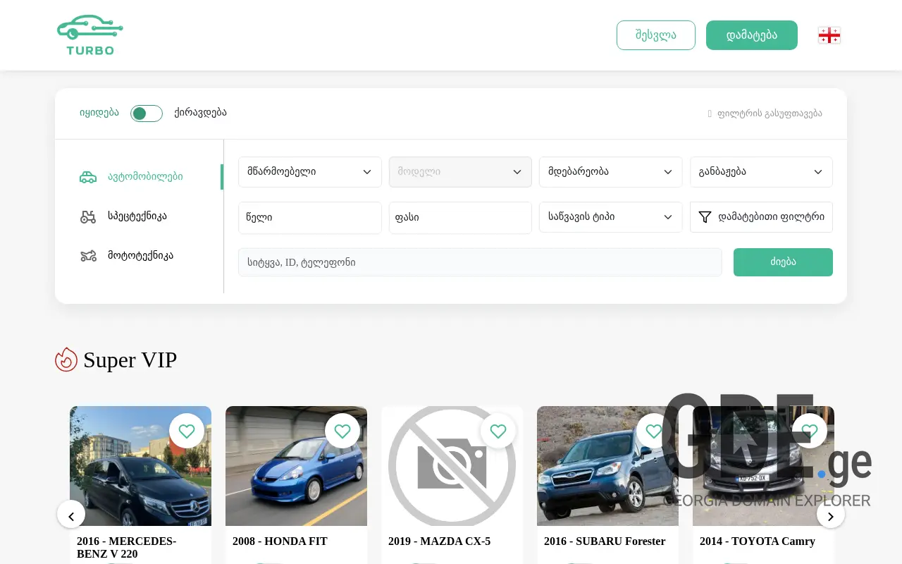
Task: Toggle the იყიდება / ქირავდება switch
Action: pyautogui.click(x=147, y=114)
